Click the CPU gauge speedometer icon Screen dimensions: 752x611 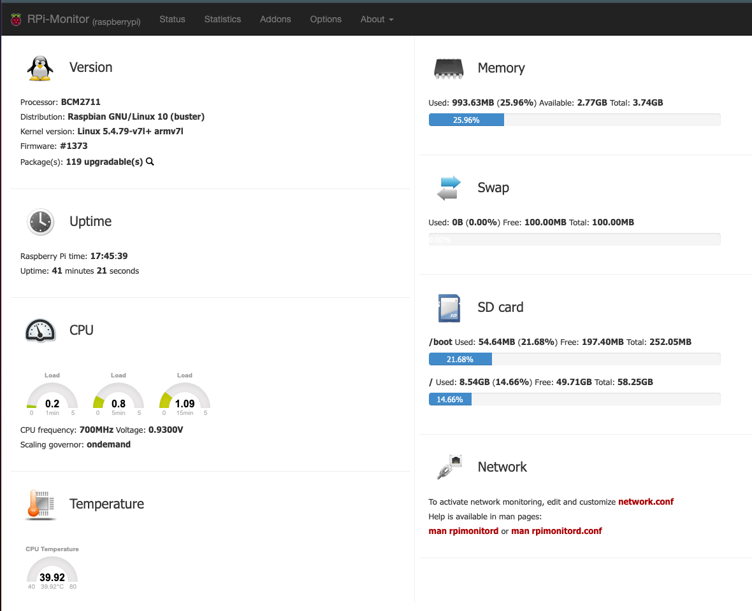pyautogui.click(x=40, y=330)
